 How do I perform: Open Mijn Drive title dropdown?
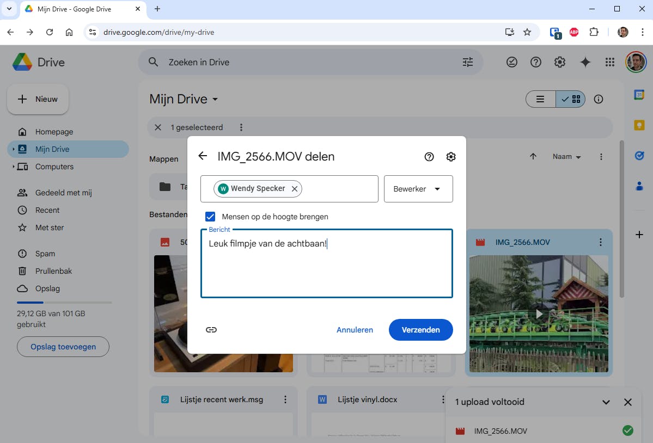[x=184, y=99]
